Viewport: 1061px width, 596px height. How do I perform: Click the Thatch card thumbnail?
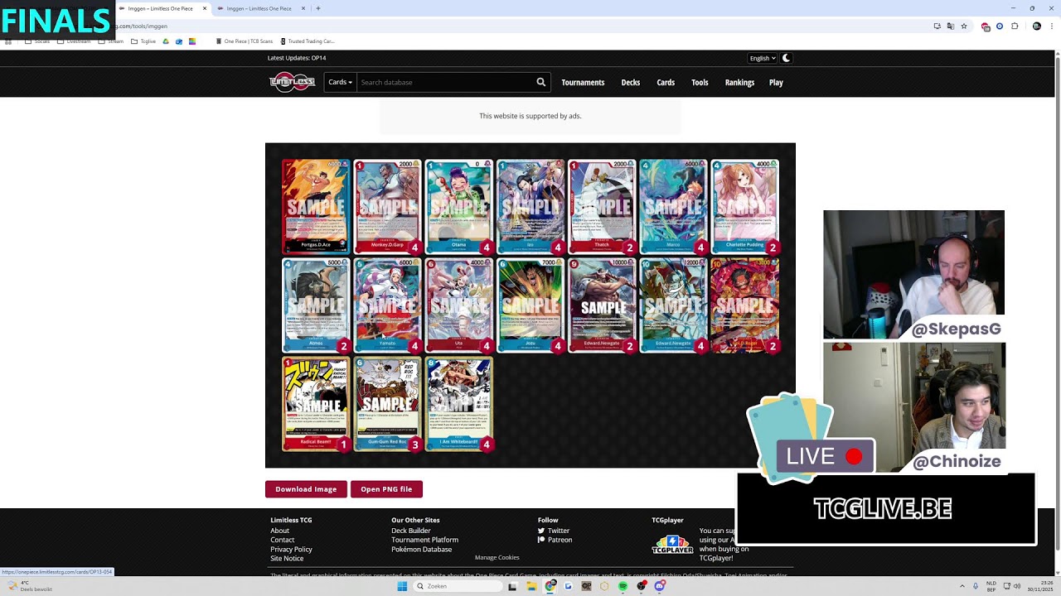pos(601,206)
